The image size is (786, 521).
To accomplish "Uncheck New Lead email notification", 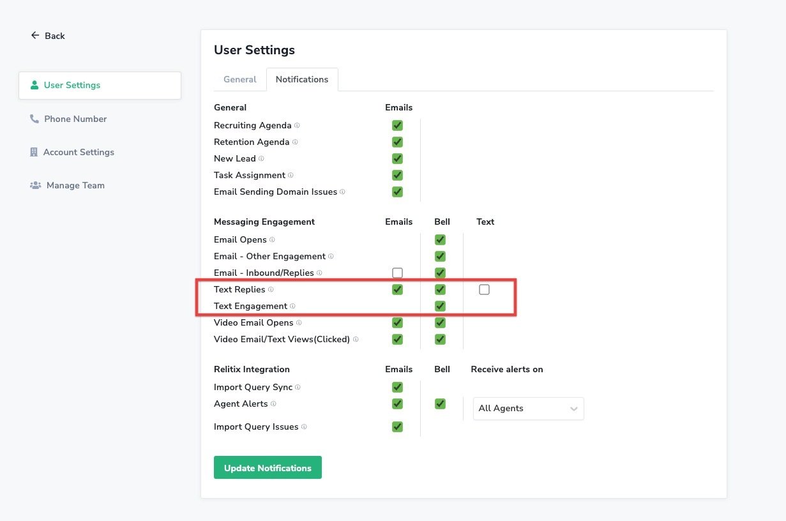I will coord(397,158).
